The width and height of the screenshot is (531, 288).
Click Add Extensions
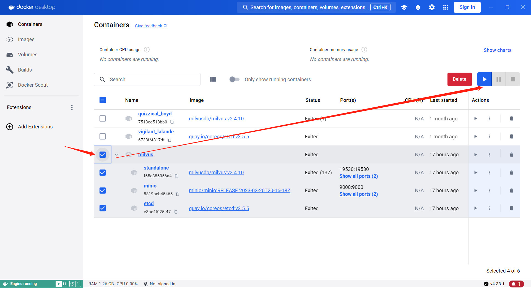tap(35, 127)
